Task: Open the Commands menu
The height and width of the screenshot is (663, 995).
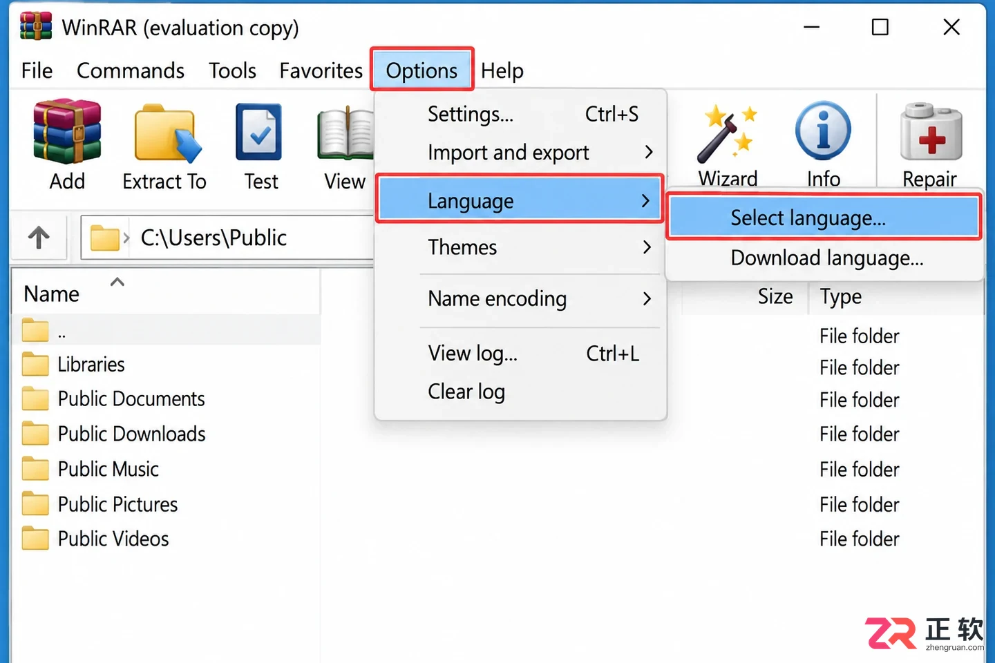Action: pos(131,70)
